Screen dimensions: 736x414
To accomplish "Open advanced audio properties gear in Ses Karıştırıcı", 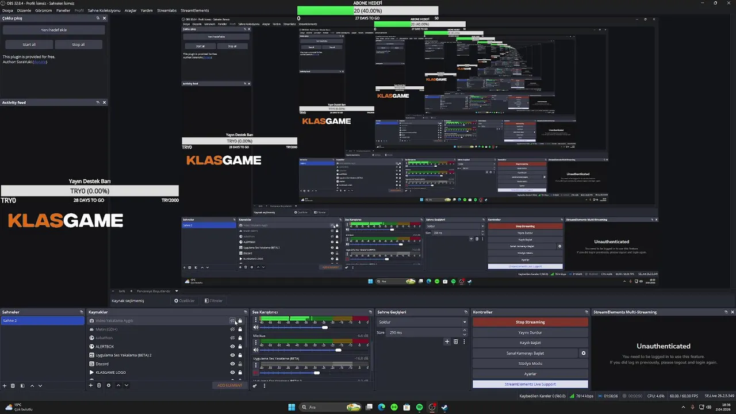I will [x=255, y=385].
